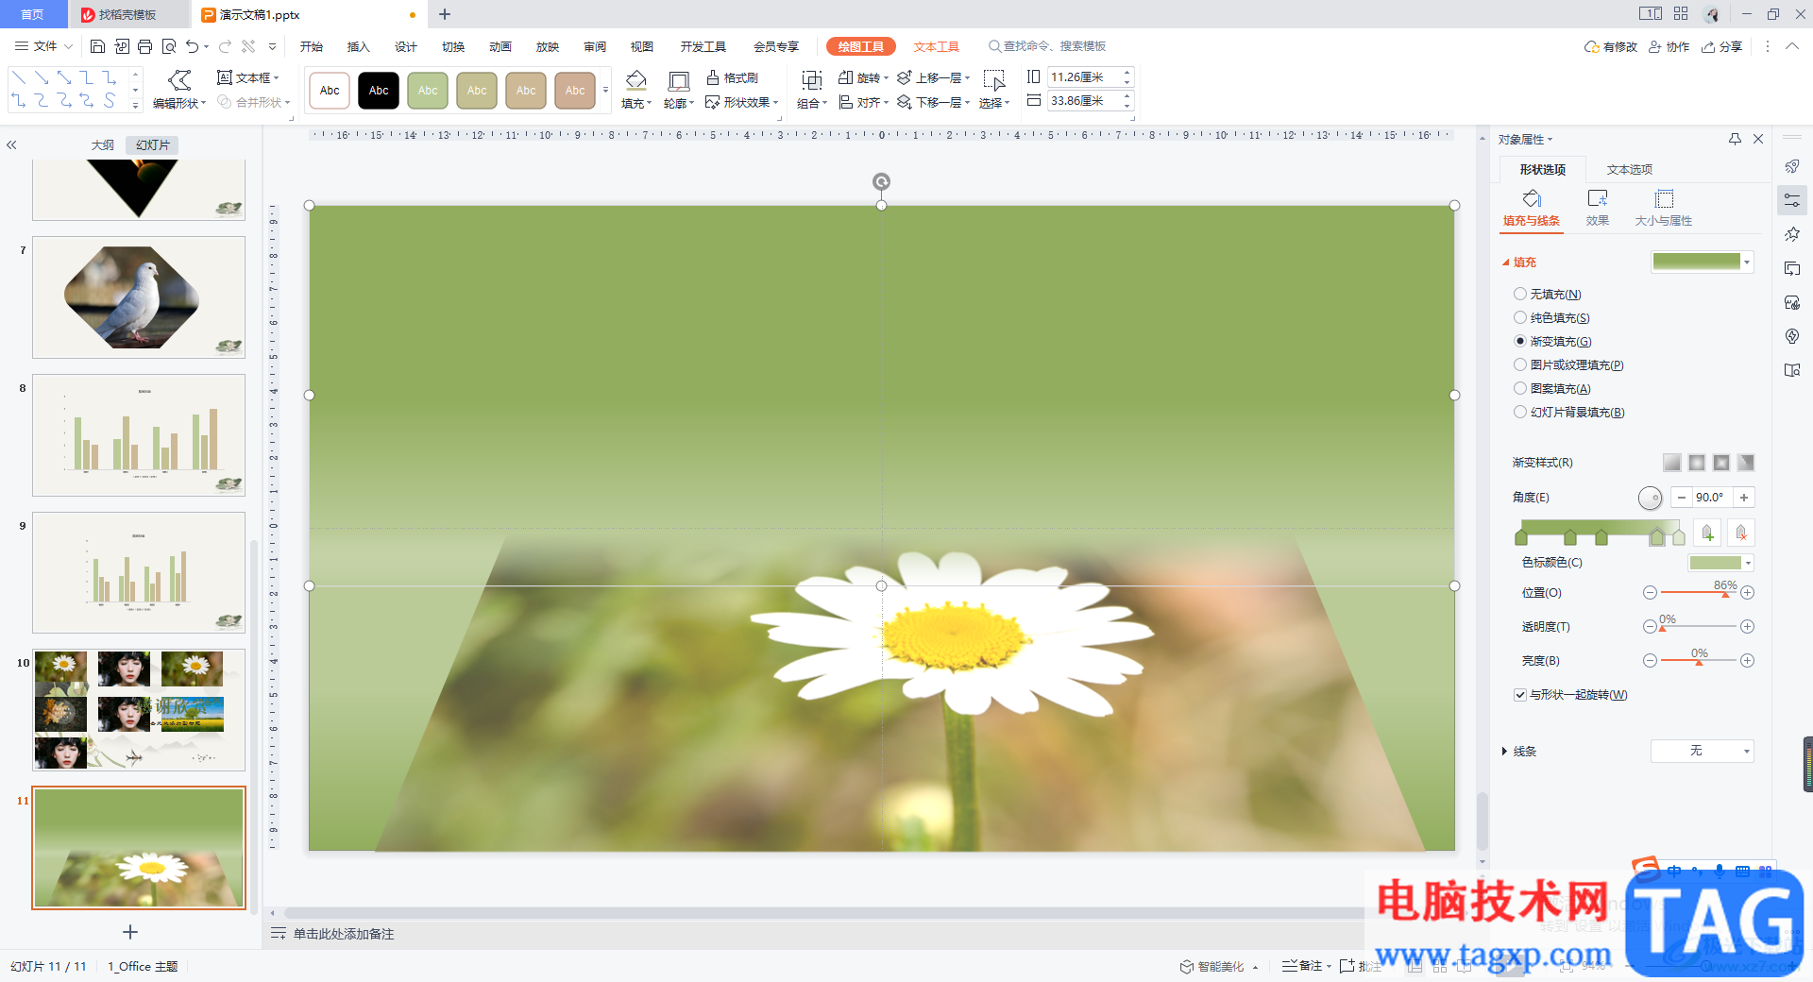Open the Text Tools (文本工具) tab
Image resolution: width=1813 pixels, height=982 pixels.
[936, 46]
